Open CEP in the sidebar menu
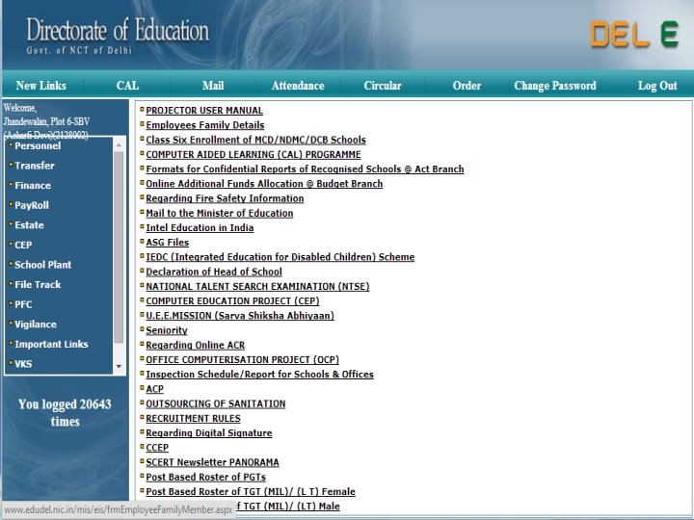694x520 pixels. (23, 245)
